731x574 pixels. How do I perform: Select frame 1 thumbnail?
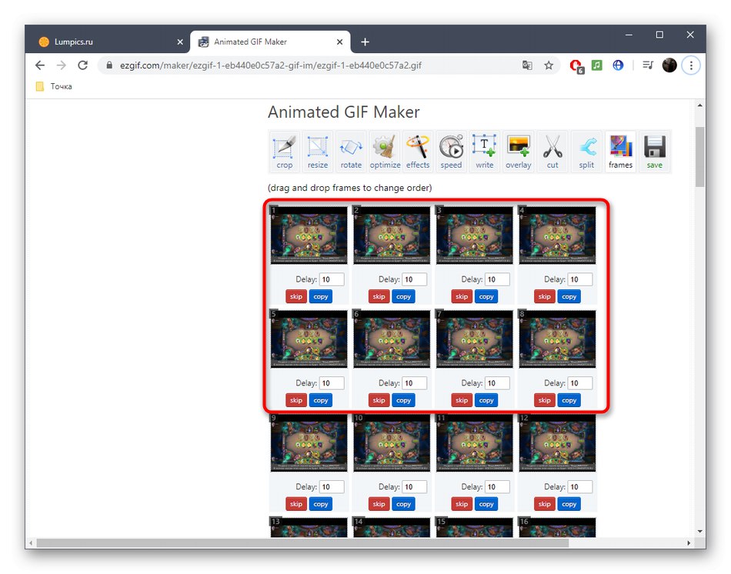(309, 235)
